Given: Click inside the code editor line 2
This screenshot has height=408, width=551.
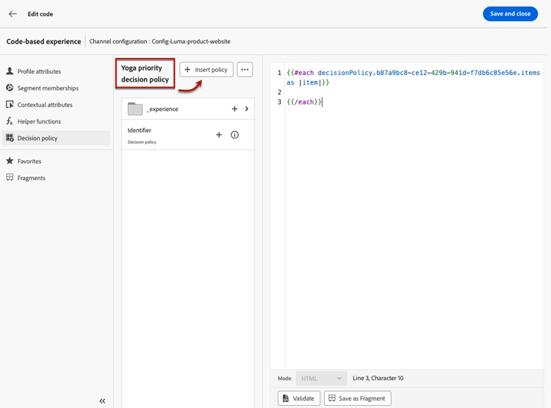Looking at the screenshot, I should [x=413, y=92].
